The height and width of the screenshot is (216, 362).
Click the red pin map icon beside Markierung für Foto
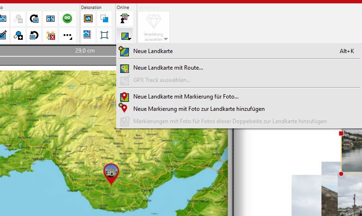pos(124,97)
